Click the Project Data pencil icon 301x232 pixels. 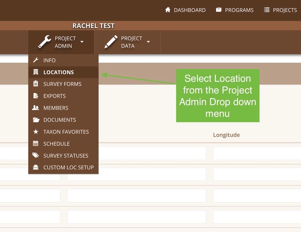click(x=111, y=42)
